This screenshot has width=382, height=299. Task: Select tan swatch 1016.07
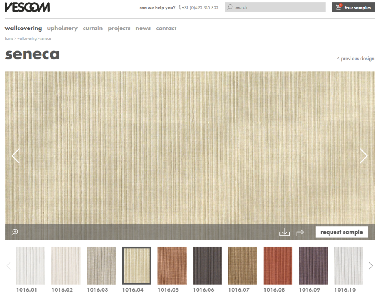tap(242, 266)
